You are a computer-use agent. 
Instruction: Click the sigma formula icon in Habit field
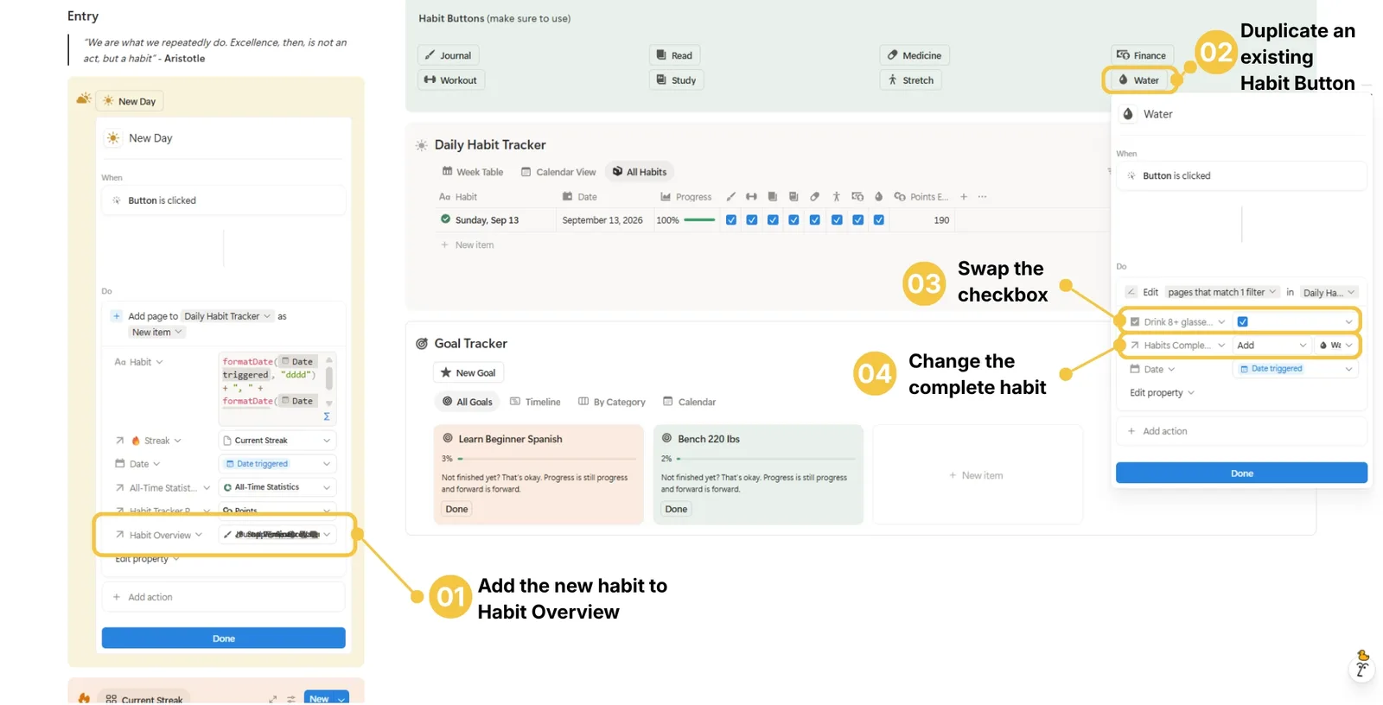(x=327, y=416)
